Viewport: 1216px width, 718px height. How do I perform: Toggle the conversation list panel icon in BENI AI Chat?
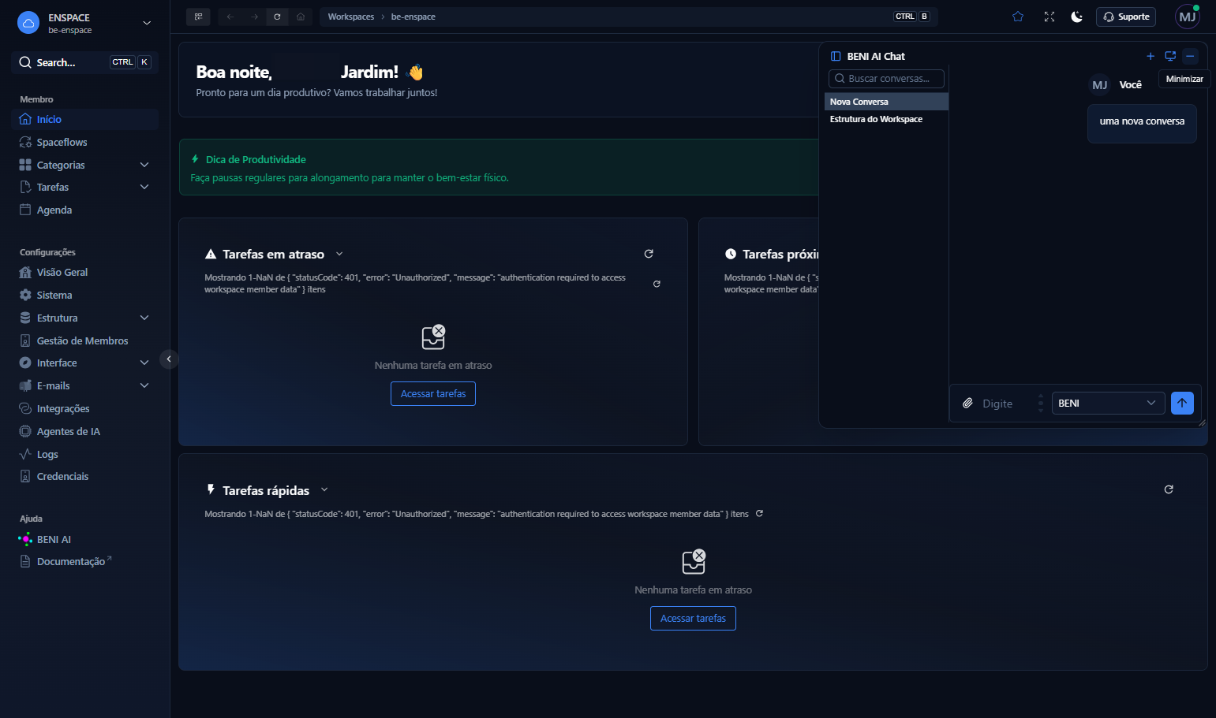click(836, 56)
